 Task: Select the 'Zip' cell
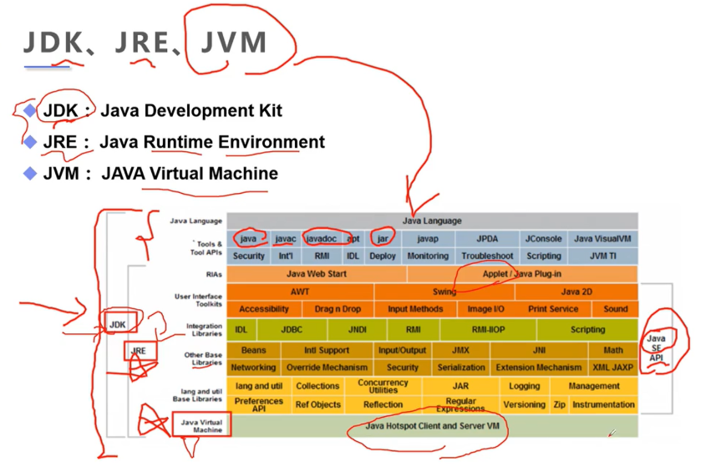pyautogui.click(x=560, y=405)
